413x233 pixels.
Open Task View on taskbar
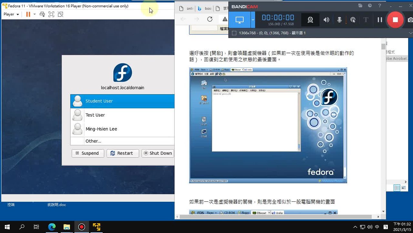coord(37,227)
